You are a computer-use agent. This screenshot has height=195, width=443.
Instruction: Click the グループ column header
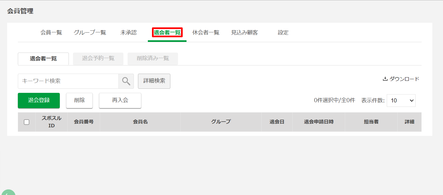pyautogui.click(x=221, y=122)
